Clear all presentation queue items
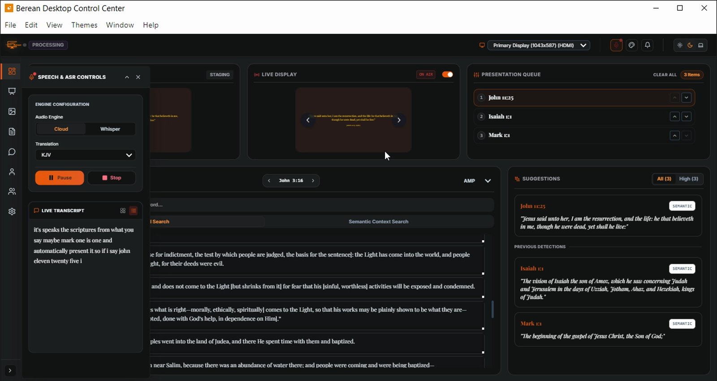This screenshot has height=381, width=717. [x=665, y=75]
